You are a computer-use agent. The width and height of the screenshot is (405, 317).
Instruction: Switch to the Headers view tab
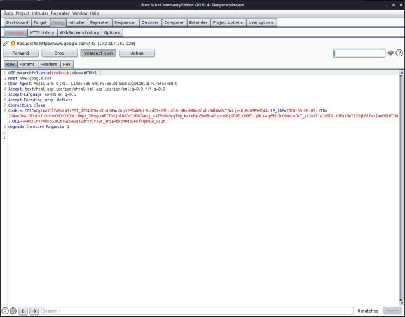pos(49,65)
